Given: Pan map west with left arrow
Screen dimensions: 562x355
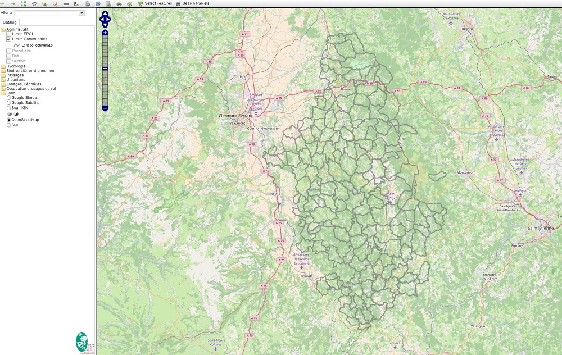Looking at the screenshot, I should (x=101, y=19).
